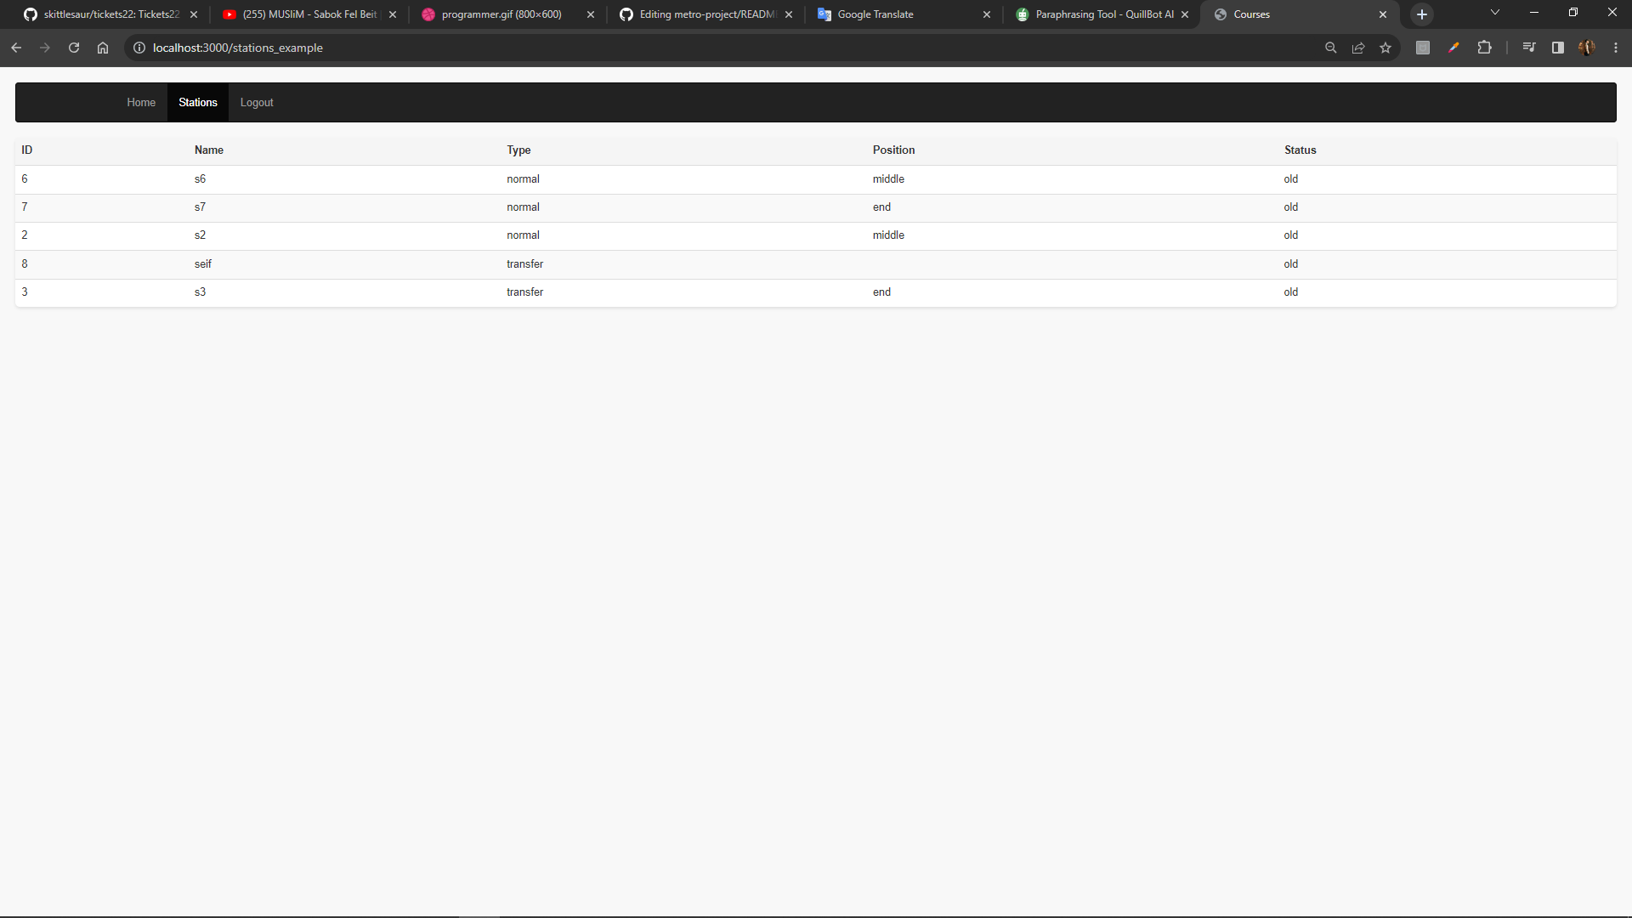Bookmark this page with the star icon
Viewport: 1632px width, 918px height.
(1386, 48)
